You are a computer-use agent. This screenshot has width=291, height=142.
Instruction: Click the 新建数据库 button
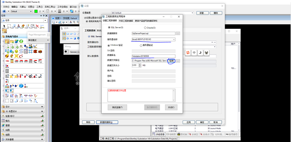click(107, 122)
